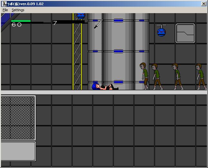Target the third zombie from the left

pos(176,76)
